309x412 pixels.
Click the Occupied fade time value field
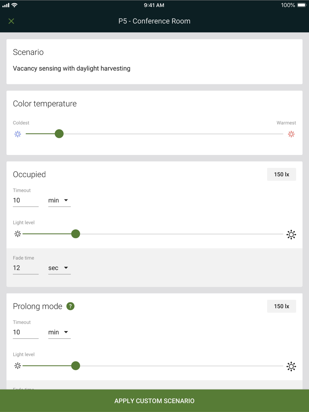click(25, 268)
